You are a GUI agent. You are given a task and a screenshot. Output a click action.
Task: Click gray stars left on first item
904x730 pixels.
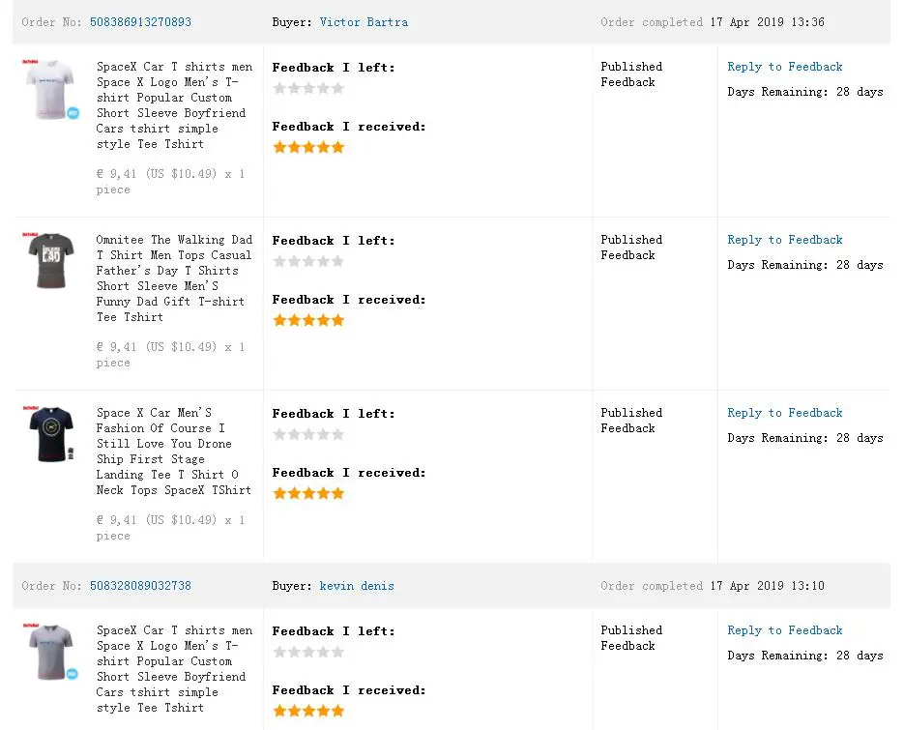(308, 88)
